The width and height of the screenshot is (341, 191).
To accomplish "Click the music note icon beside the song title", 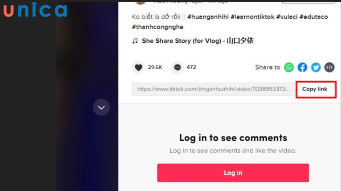I will (135, 41).
